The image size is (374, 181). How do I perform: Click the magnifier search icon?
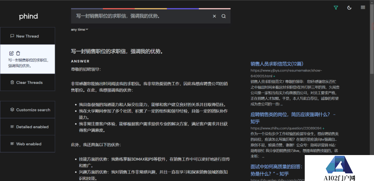click(x=223, y=16)
